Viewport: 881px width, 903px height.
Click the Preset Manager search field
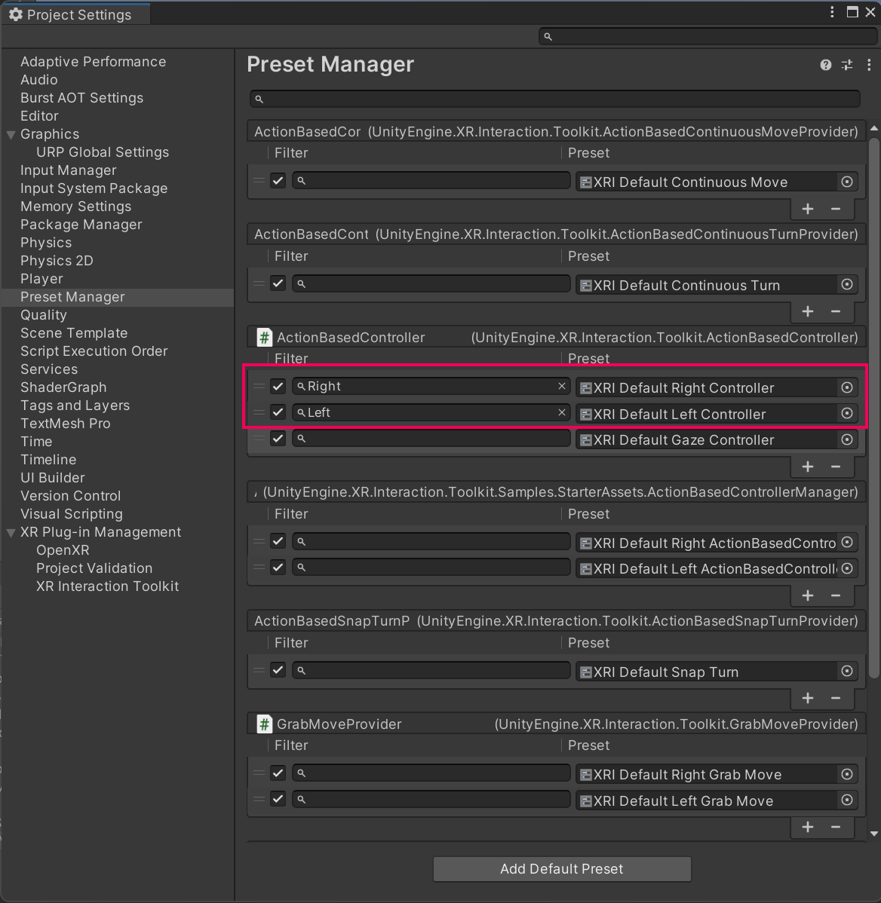coord(555,99)
